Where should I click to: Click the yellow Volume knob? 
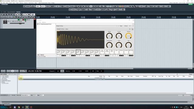click(129, 36)
